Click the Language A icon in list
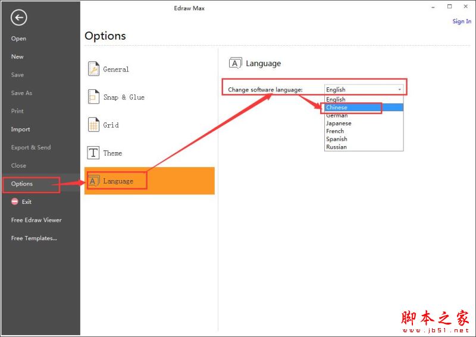 93,181
